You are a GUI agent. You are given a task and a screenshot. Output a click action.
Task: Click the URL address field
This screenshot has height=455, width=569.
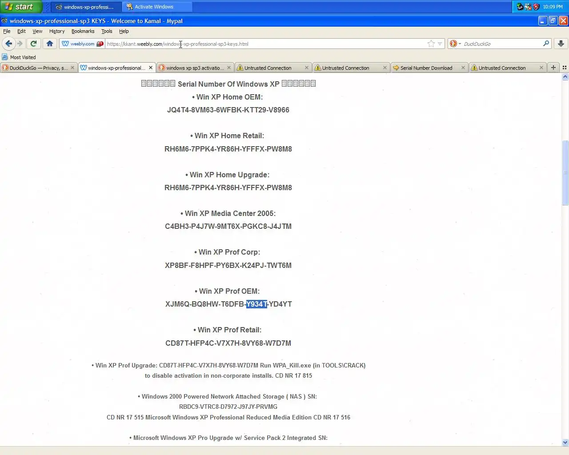tap(266, 44)
